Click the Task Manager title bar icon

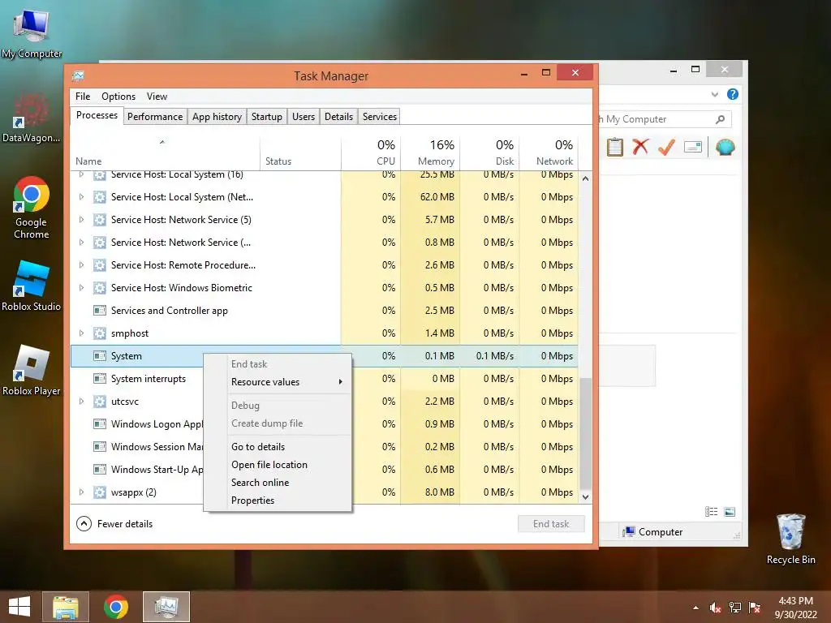coord(79,75)
